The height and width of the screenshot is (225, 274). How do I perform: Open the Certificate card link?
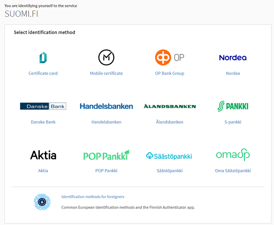[x=43, y=73]
